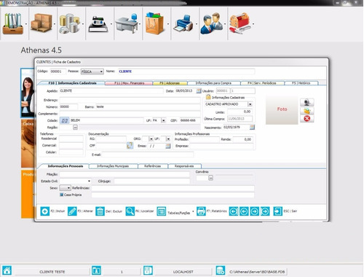Open the stacked coins financial module
Screen dimensions: 364x277
(70, 23)
